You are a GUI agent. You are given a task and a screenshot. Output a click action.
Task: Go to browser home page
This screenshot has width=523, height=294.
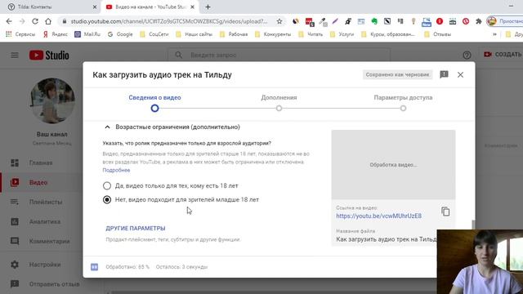click(x=48, y=21)
